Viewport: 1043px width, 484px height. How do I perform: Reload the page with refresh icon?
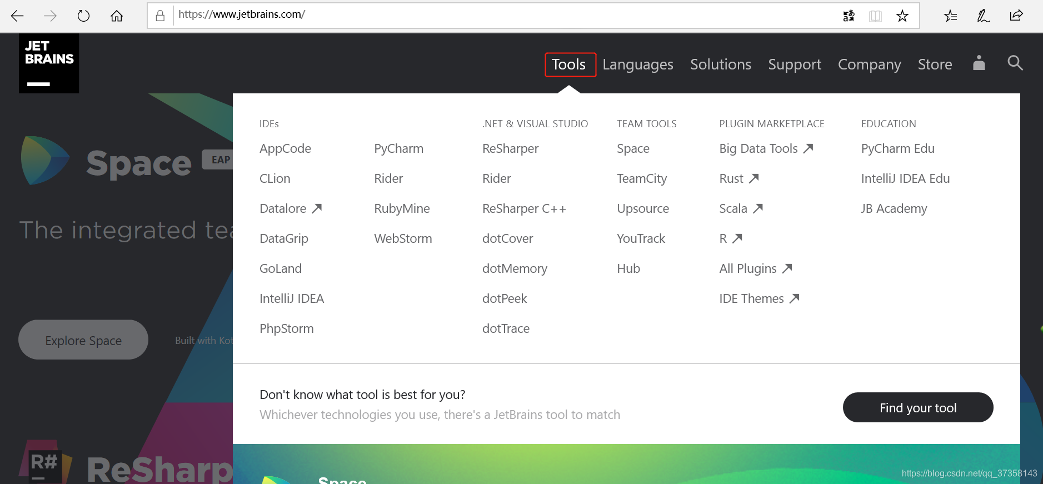click(x=83, y=16)
